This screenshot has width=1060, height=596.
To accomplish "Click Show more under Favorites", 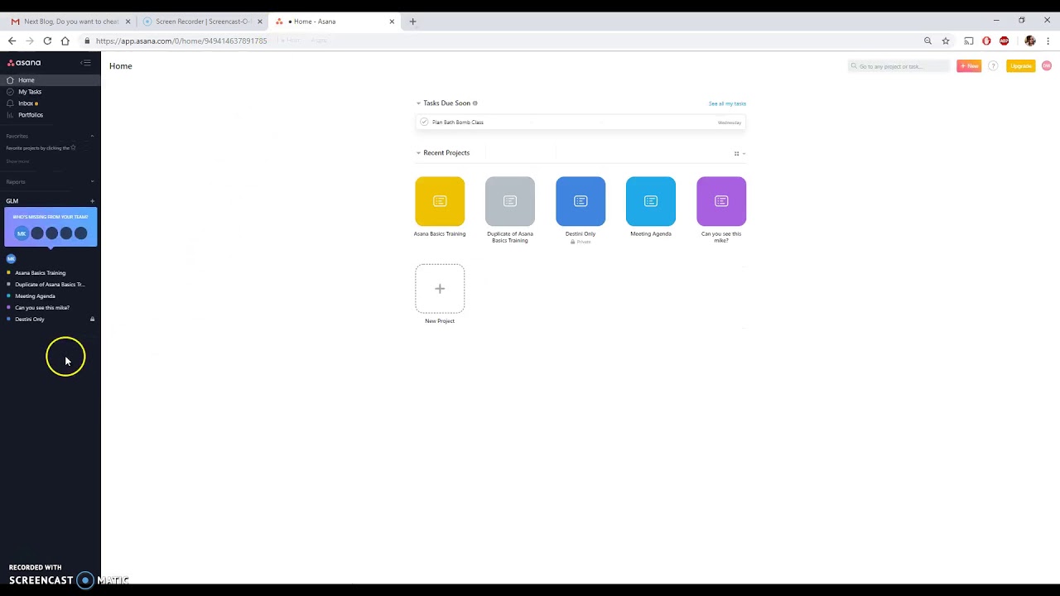I will click(17, 161).
